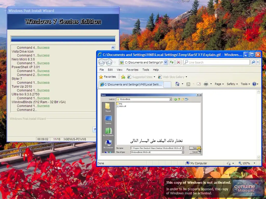Viewport: 266px width, 199px height.
Task: Select the Explain.gif browser tab
Action: coord(131,84)
